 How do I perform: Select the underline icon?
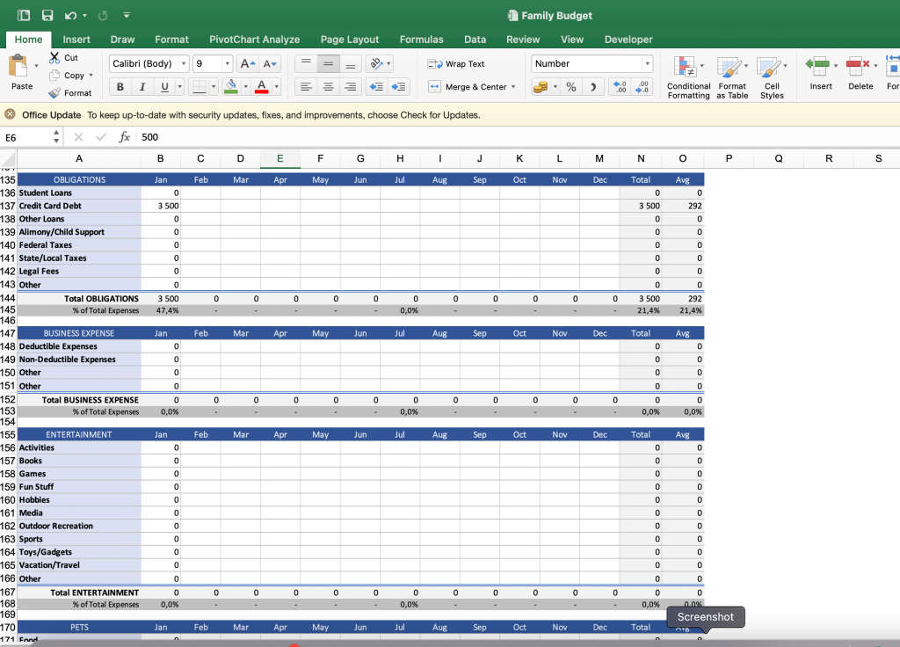pyautogui.click(x=163, y=87)
